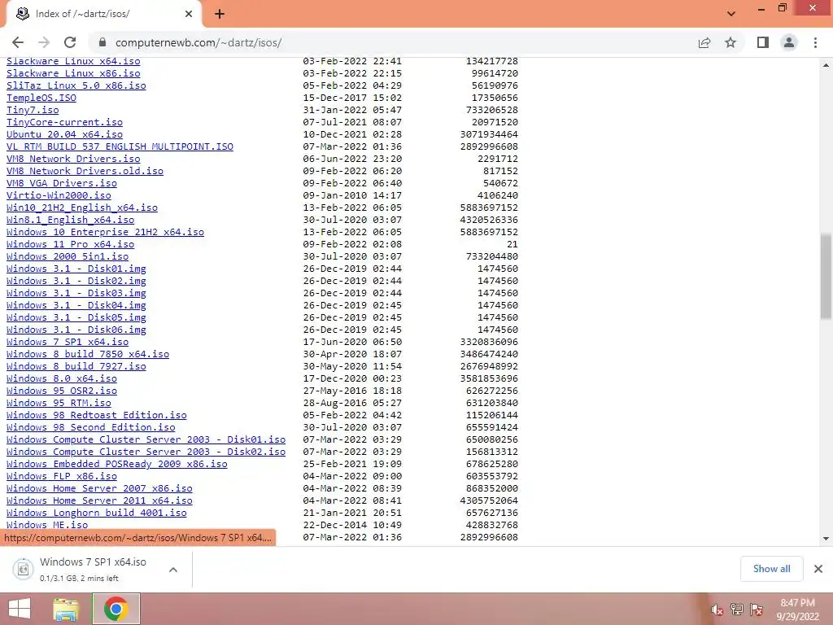This screenshot has width=833, height=625.
Task: View site information via lock icon
Action: [102, 42]
